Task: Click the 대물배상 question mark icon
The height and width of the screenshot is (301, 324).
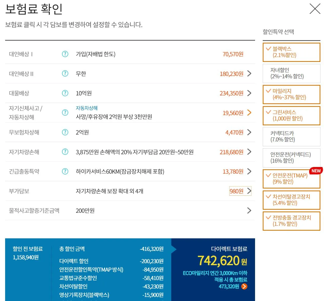Action: (x=65, y=93)
